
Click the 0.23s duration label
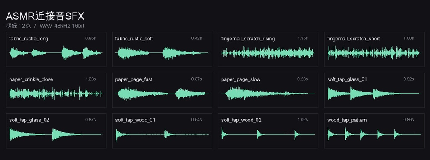pyautogui.click(x=302, y=79)
